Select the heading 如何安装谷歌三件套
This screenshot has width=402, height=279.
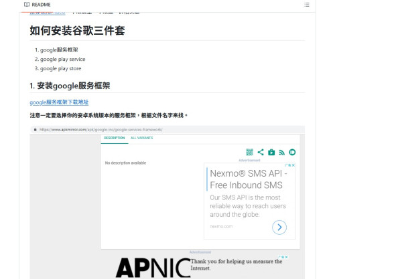(77, 31)
